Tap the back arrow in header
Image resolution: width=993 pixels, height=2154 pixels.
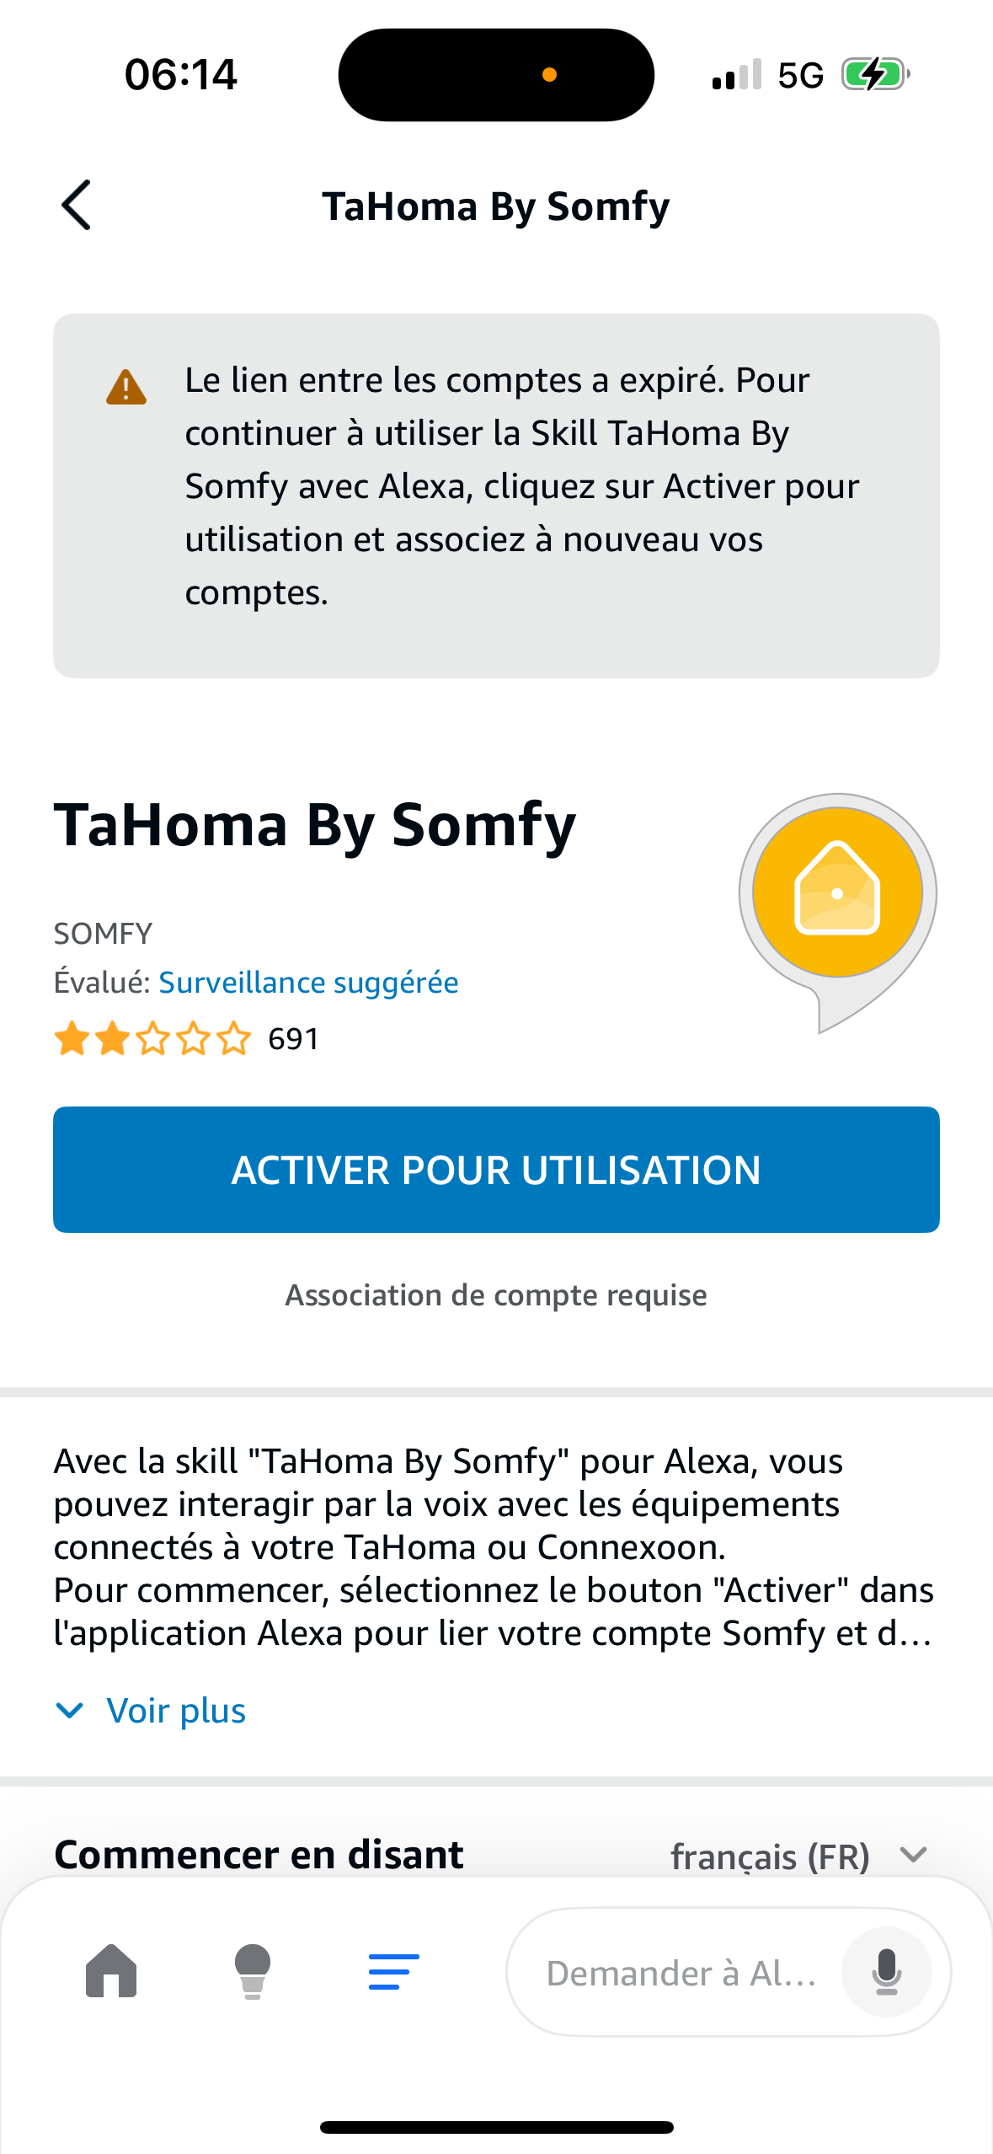[x=77, y=205]
